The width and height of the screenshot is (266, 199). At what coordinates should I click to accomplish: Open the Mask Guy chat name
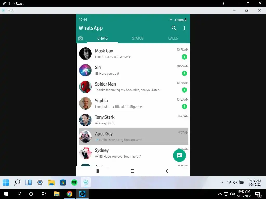[x=104, y=51]
